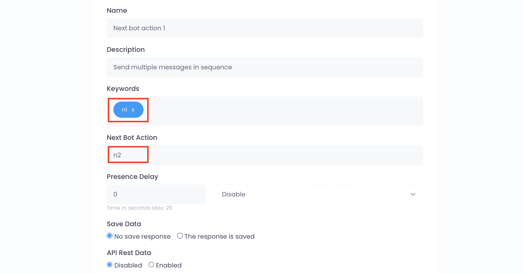Edit the Next Bot Action field containing n2
523x274 pixels.
click(265, 155)
